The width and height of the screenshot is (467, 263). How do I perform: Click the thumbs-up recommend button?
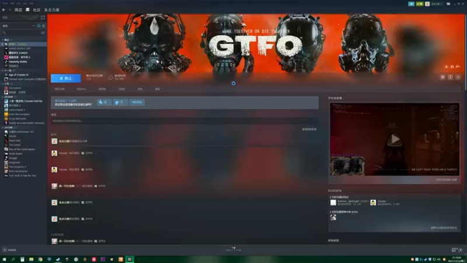[x=104, y=102]
